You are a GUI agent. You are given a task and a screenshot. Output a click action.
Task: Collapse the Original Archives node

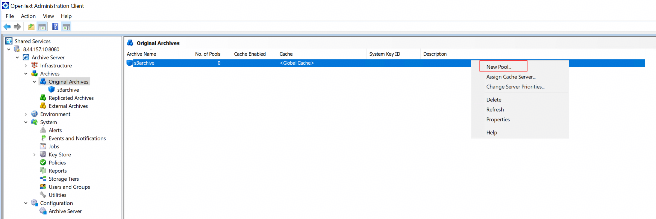coord(34,82)
